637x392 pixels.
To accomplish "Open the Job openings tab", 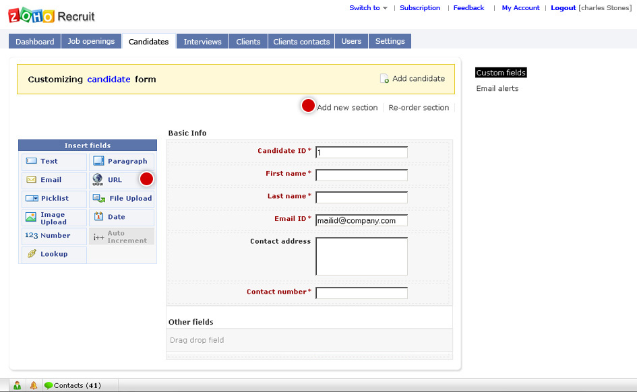I will click(x=92, y=41).
